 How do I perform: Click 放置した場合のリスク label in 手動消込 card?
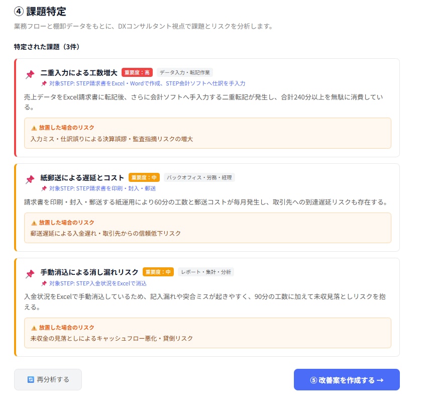pyautogui.click(x=66, y=328)
